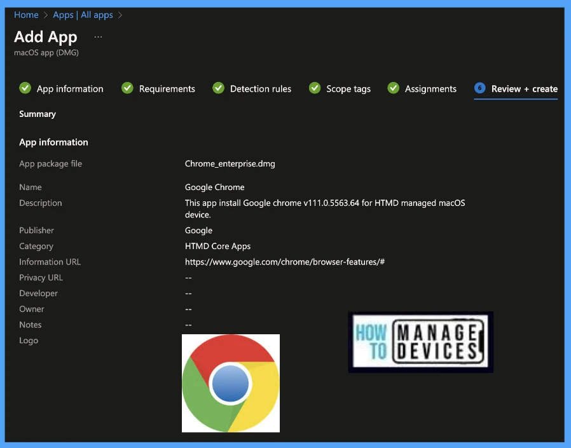The image size is (571, 448).
Task: Open the ellipsis menu beside Add App
Action: tap(98, 37)
